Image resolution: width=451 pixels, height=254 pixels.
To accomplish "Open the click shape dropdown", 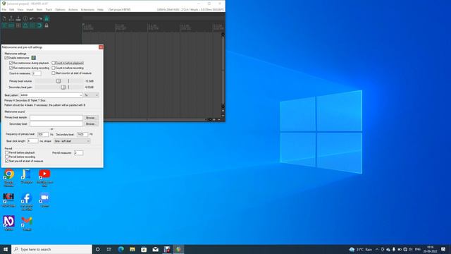I will pos(72,141).
